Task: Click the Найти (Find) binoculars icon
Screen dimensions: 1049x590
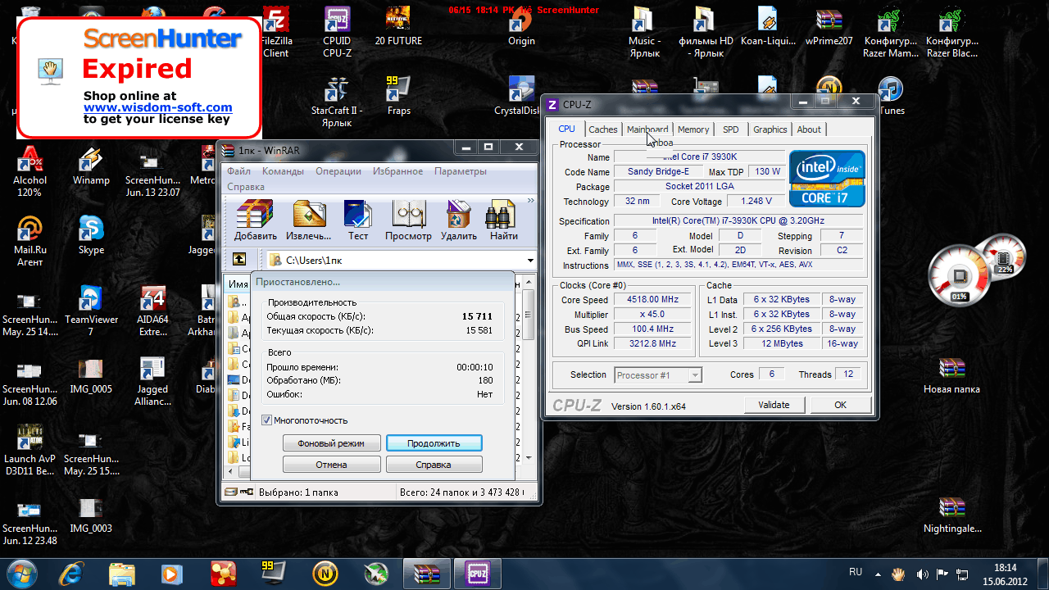Action: click(x=503, y=218)
